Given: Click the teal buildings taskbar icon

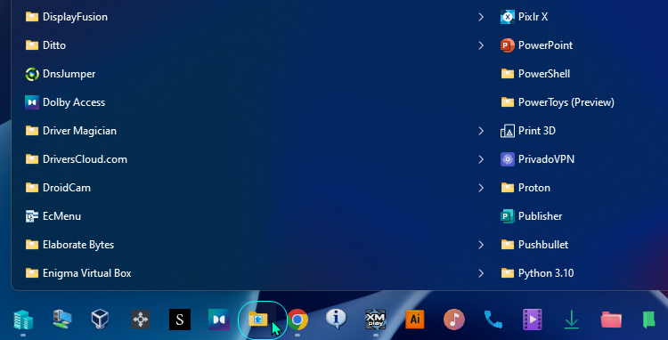Looking at the screenshot, I should [x=23, y=320].
